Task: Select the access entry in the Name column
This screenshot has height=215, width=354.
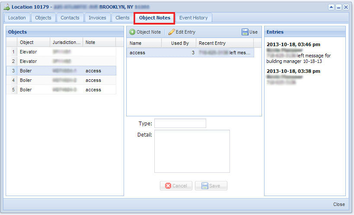Action: pyautogui.click(x=137, y=53)
